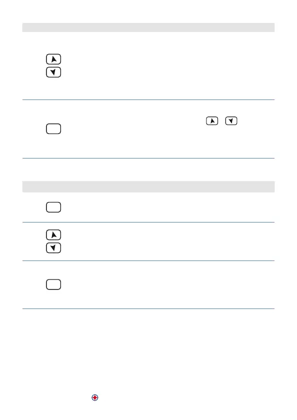Select the blank key icon below the first divider
297x420 pixels.
click(x=53, y=129)
